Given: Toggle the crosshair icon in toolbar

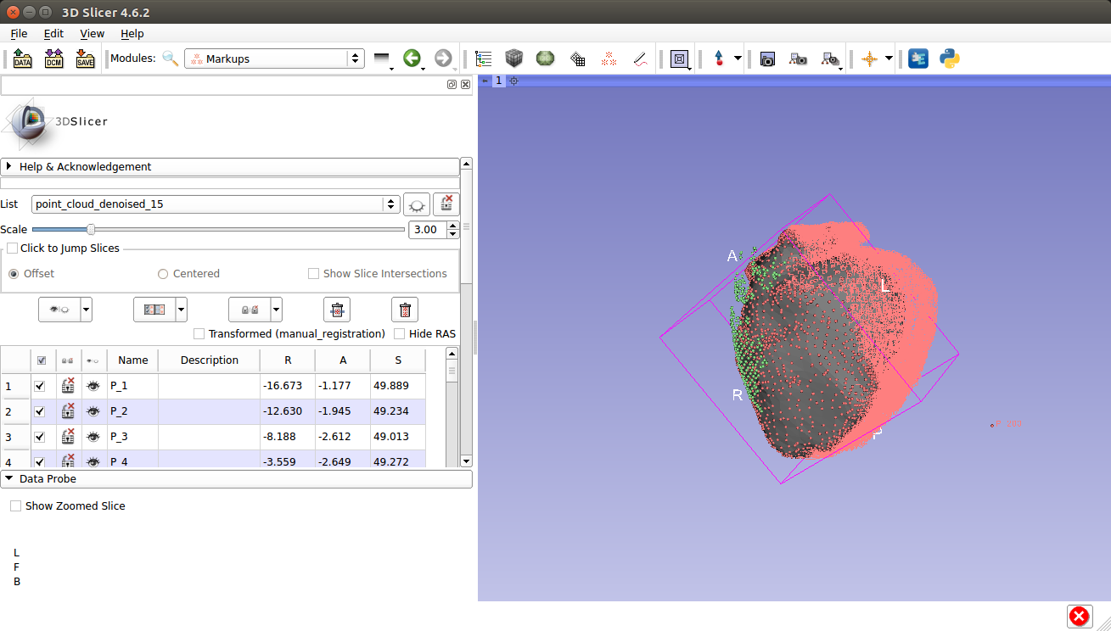Looking at the screenshot, I should click(x=869, y=59).
